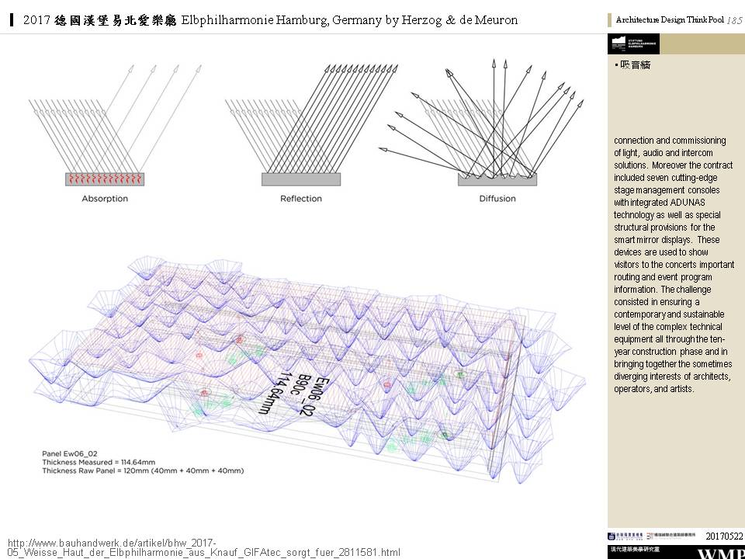
Task: Click the Reflection caption label
Action: coord(300,199)
